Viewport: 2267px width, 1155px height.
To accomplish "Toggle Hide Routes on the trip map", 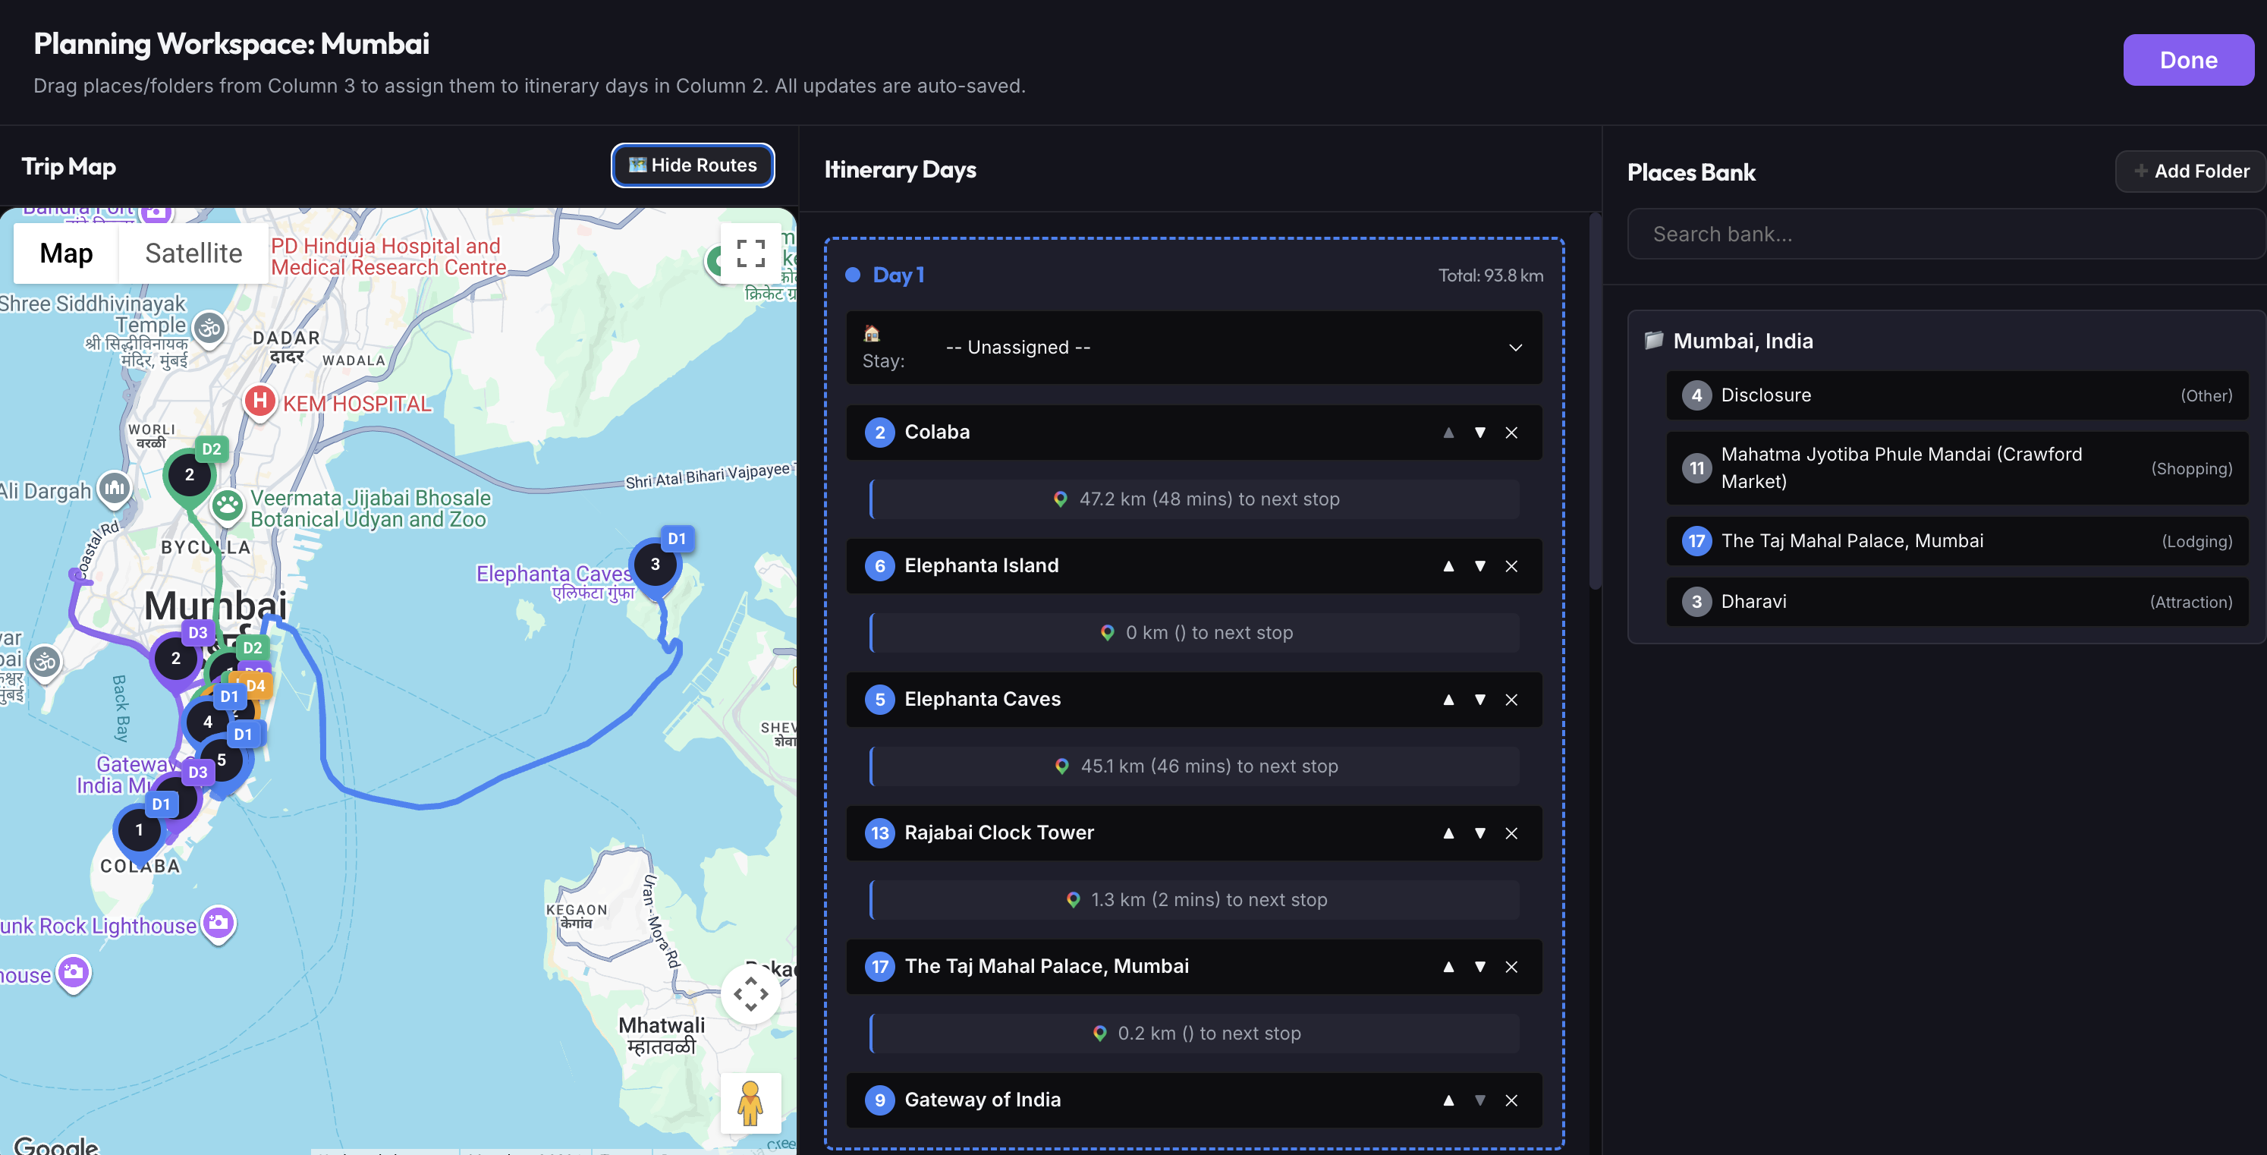I will coord(693,165).
